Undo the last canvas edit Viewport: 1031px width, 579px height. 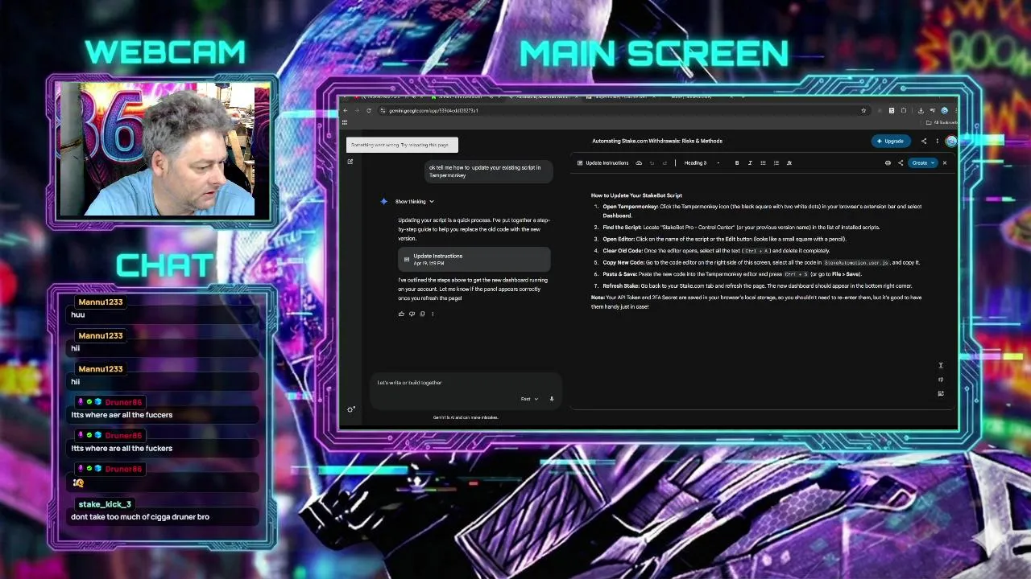pos(652,163)
